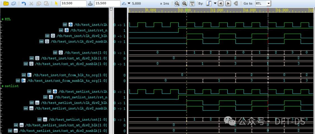Select signal /tb/test_netlist_inst/cnt_at_div2_blk[1:0]

click(x=66, y=125)
